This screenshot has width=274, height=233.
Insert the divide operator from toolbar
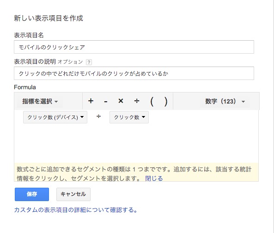137,101
